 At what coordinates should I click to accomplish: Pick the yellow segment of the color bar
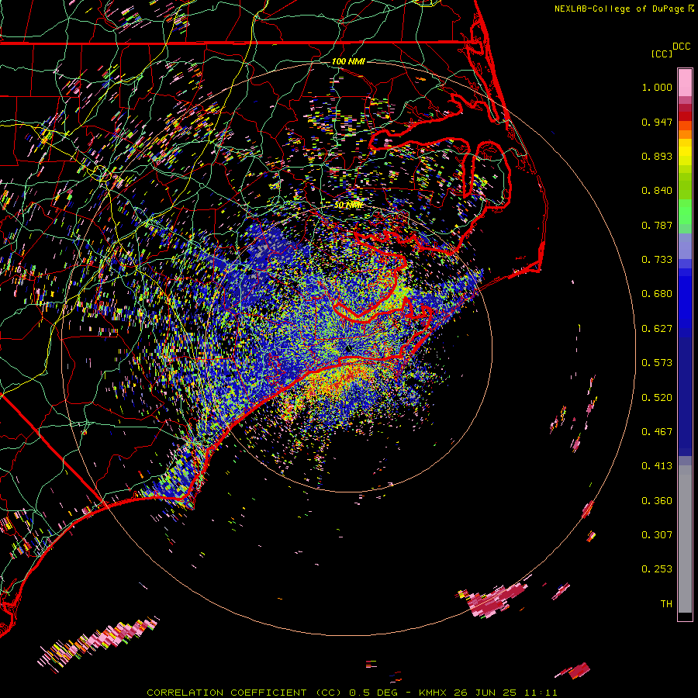(x=685, y=152)
